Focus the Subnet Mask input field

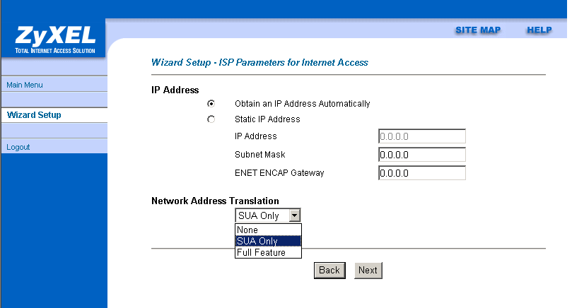coord(422,155)
